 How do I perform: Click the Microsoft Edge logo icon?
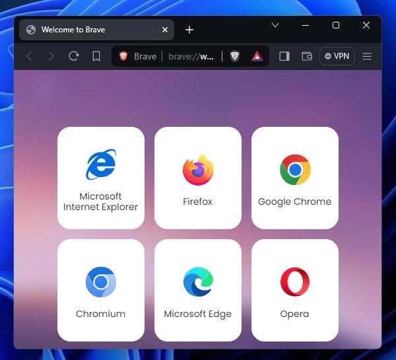[x=198, y=282]
